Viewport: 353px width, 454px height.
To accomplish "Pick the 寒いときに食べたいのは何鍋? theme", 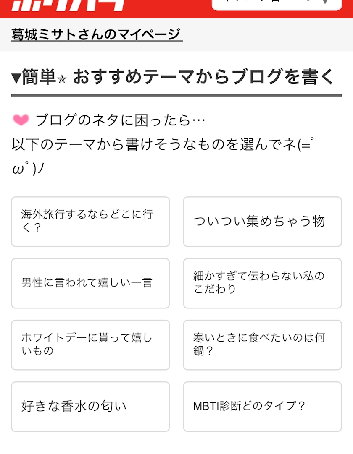I will [262, 345].
